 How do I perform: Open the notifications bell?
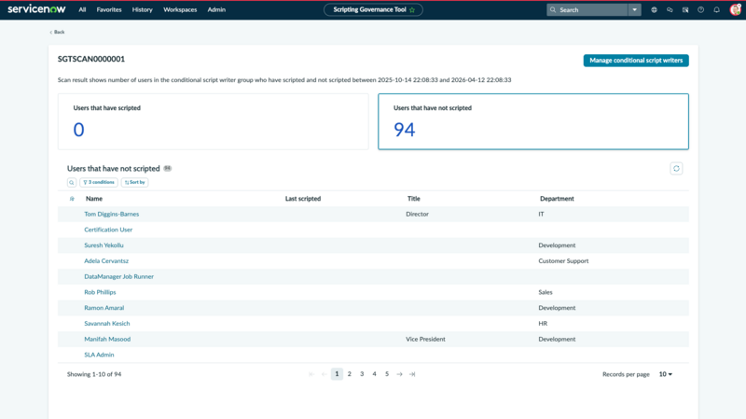pos(716,9)
